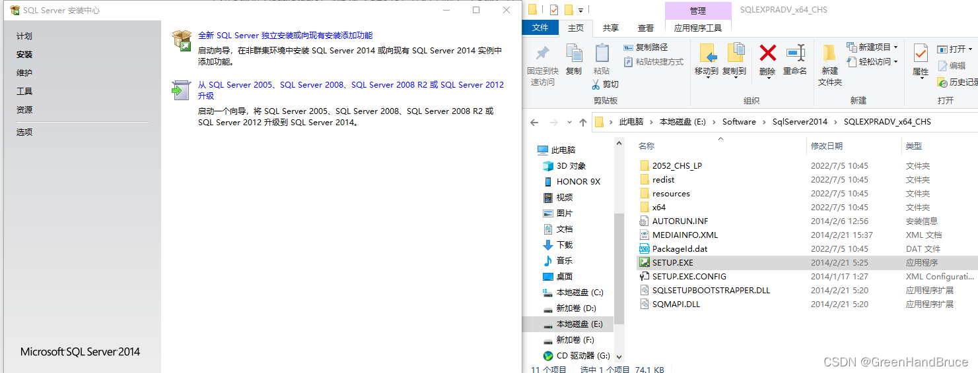Open the 文件 ribbon tab in Explorer
978x373 pixels.
(540, 28)
